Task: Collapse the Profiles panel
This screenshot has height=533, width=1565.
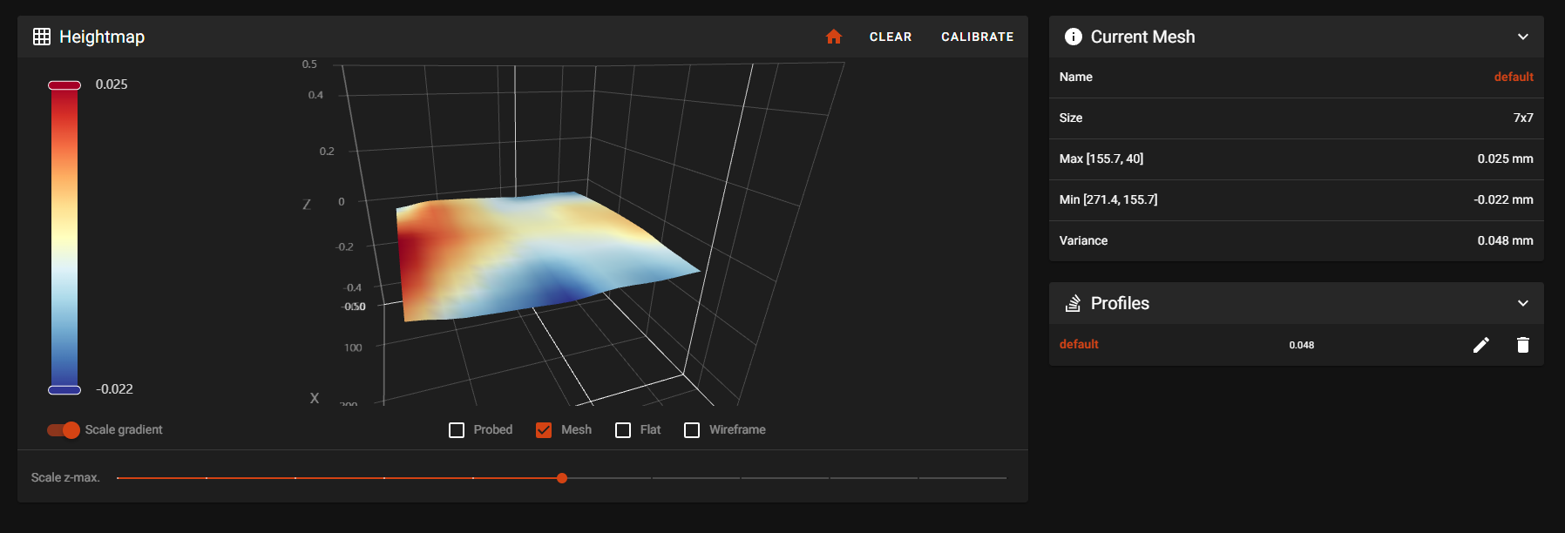Action: click(x=1522, y=303)
